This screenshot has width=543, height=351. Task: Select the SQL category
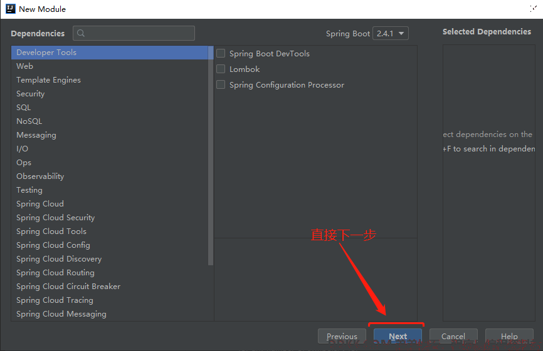110,108
